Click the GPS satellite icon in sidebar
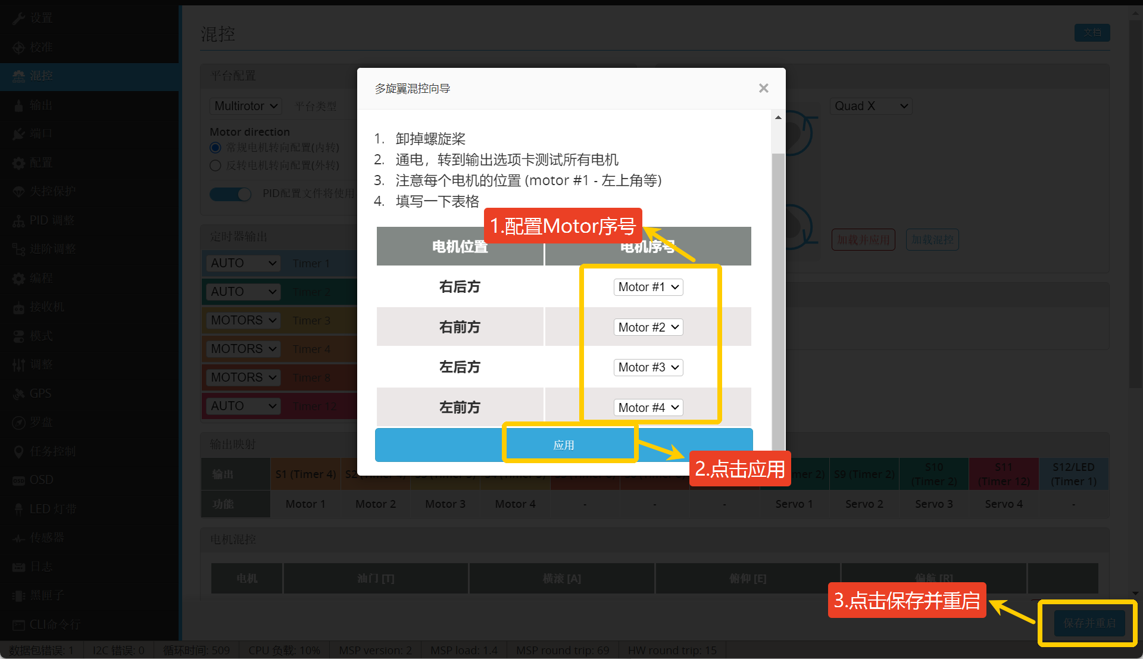 click(x=18, y=393)
